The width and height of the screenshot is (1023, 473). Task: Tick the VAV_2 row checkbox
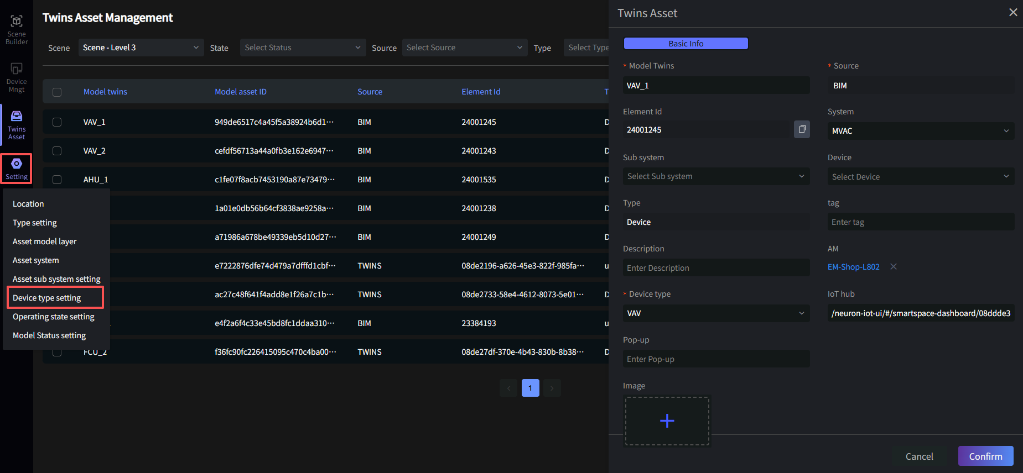pyautogui.click(x=57, y=151)
